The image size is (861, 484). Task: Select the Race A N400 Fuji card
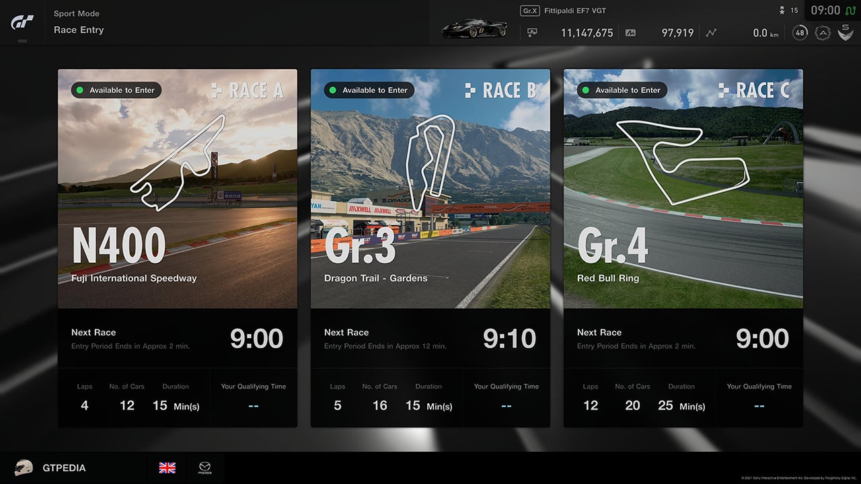178,248
